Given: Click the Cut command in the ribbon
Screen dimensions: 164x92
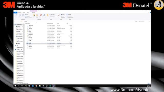Looking at the screenshot, I should pos(26,15).
